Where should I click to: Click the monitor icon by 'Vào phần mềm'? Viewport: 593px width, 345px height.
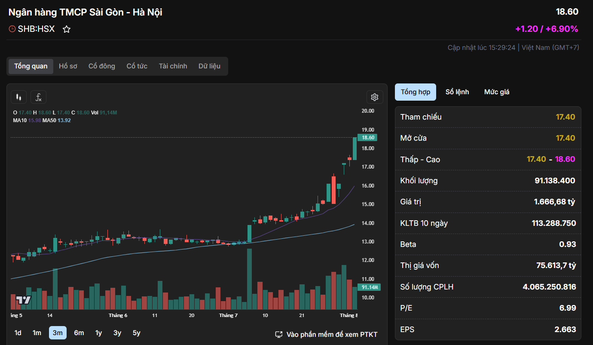(279, 334)
